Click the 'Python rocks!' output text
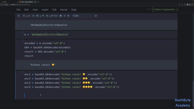Image resolution: width=194 pixels, height=109 pixels. click(x=42, y=65)
